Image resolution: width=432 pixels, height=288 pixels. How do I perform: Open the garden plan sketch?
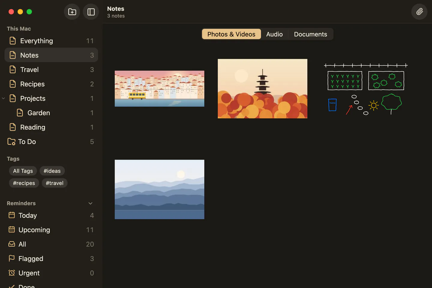366,89
